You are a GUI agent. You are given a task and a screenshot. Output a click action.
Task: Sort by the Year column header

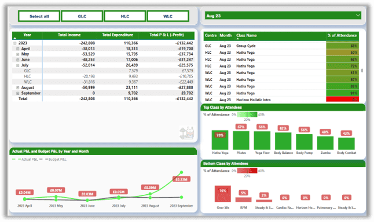tap(27, 35)
